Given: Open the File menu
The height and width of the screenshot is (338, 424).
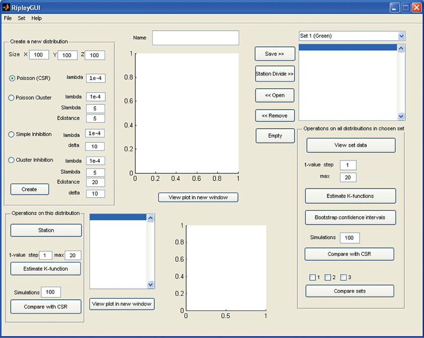Looking at the screenshot, I should pos(8,18).
